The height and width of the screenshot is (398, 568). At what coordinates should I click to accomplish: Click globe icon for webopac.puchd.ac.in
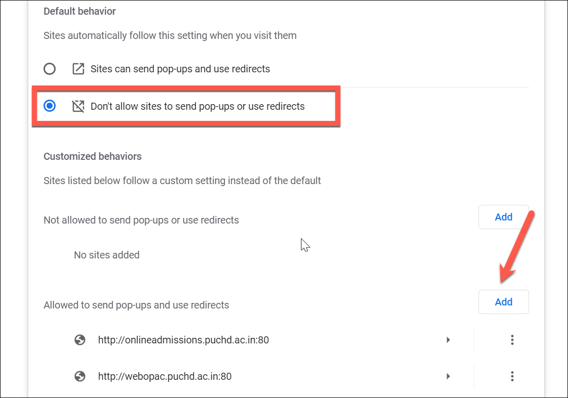coord(80,376)
